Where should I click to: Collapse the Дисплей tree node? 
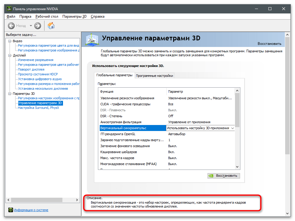10,55
